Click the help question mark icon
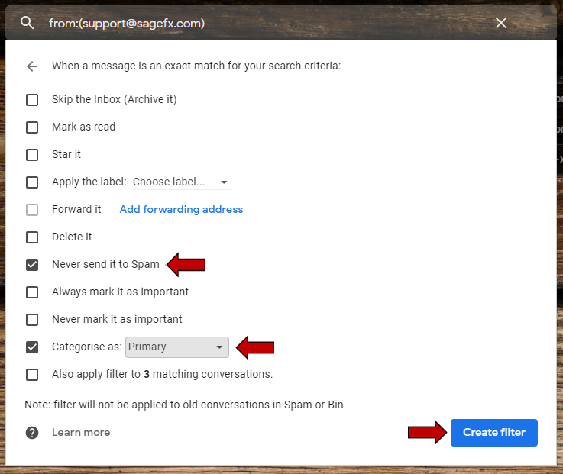Viewport: 563px width, 474px height. (x=32, y=433)
